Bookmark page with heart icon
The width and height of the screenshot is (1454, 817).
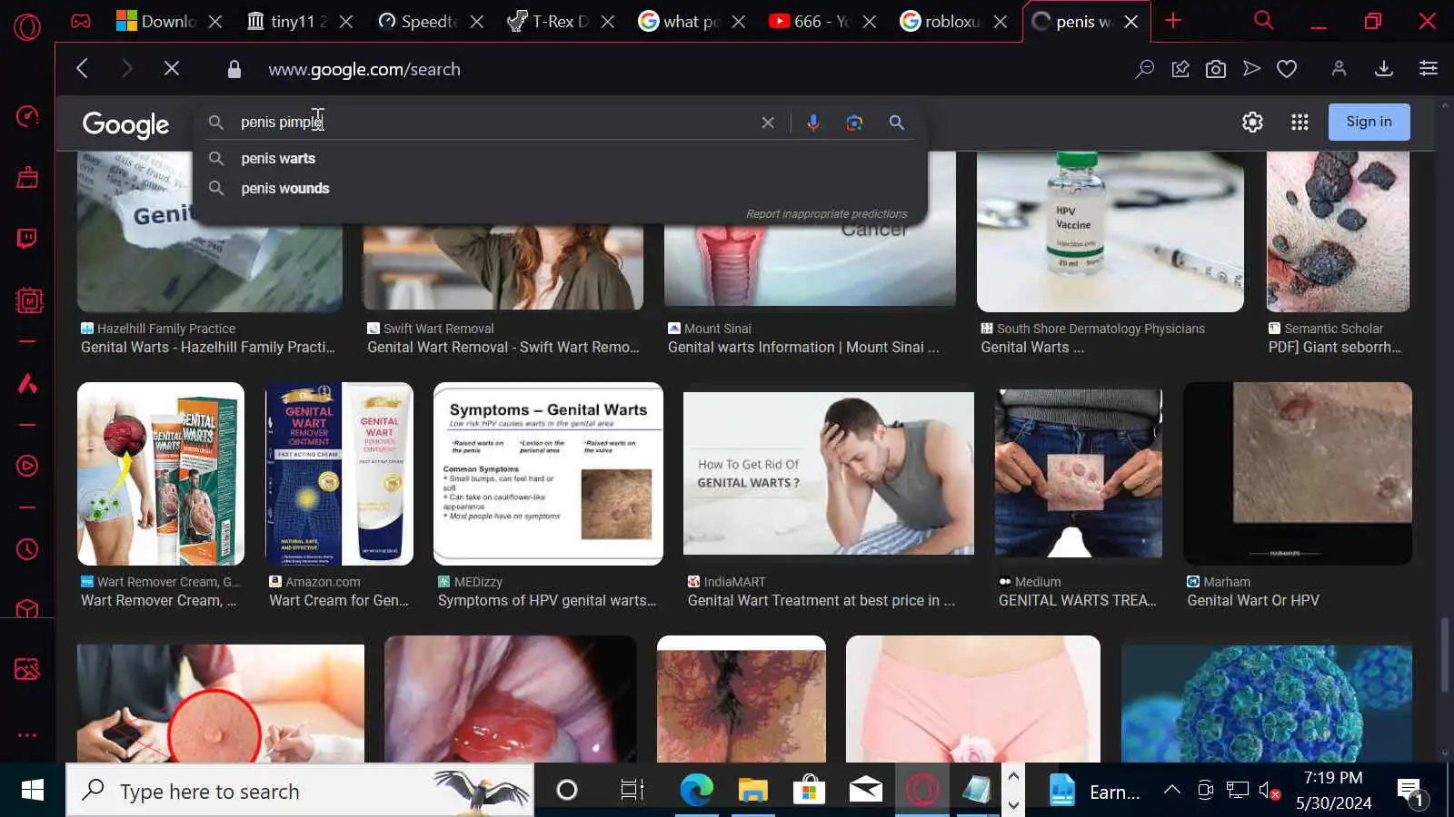pos(1287,69)
